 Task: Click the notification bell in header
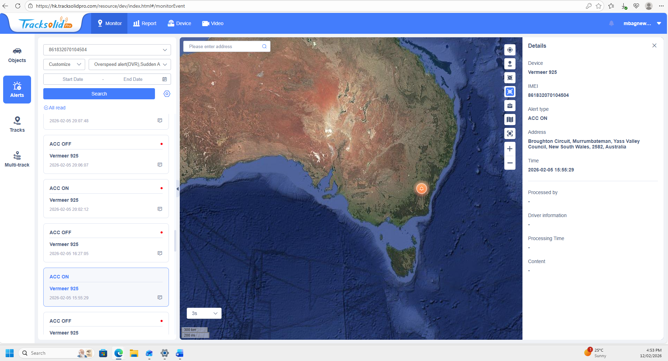point(611,23)
